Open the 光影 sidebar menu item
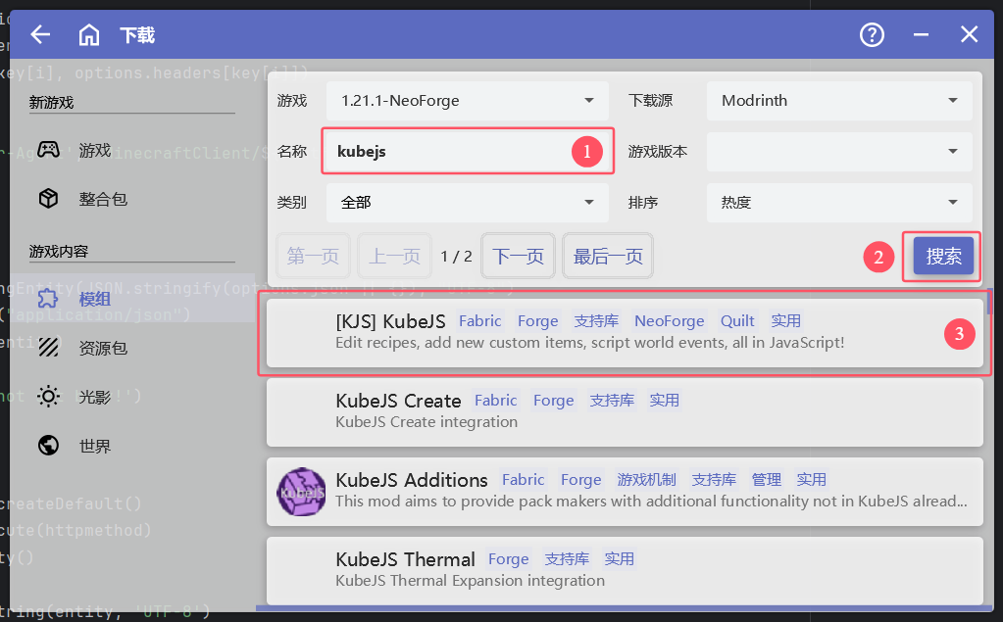This screenshot has height=622, width=1003. point(132,397)
